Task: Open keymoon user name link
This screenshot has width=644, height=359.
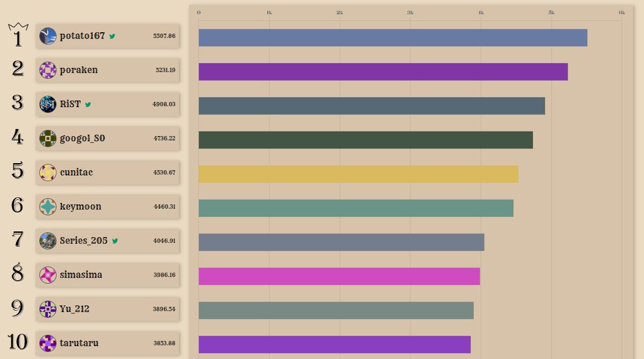Action: click(80, 207)
